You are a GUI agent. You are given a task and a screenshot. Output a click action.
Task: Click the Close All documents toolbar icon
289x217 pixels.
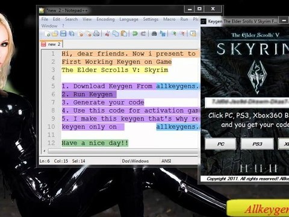(x=89, y=34)
